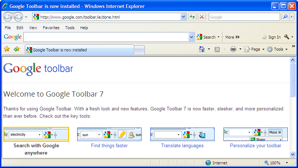Click the IE search magnifier button

[285, 17]
